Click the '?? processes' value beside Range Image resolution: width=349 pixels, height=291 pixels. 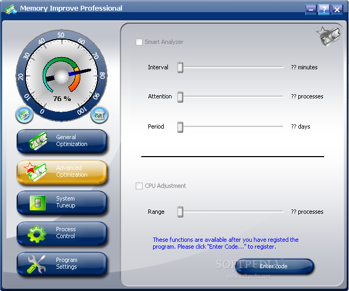307,212
